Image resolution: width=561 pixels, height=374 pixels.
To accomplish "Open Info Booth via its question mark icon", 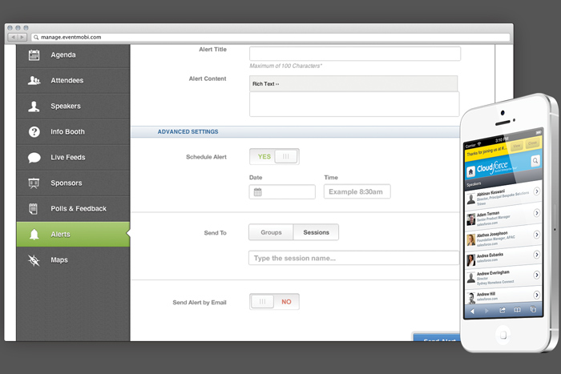I will [x=34, y=131].
